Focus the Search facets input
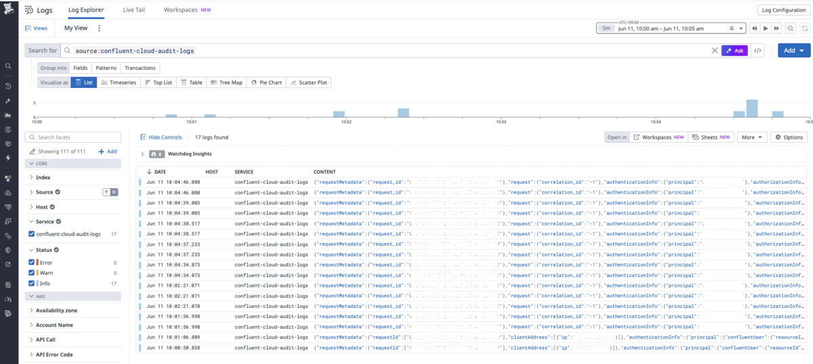This screenshot has height=364, width=813. point(73,137)
